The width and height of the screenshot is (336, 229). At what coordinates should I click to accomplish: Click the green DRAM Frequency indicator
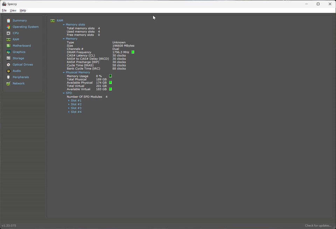pyautogui.click(x=133, y=52)
